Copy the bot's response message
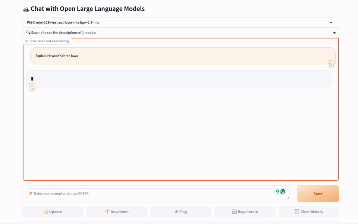The image size is (358, 224). 33,87
